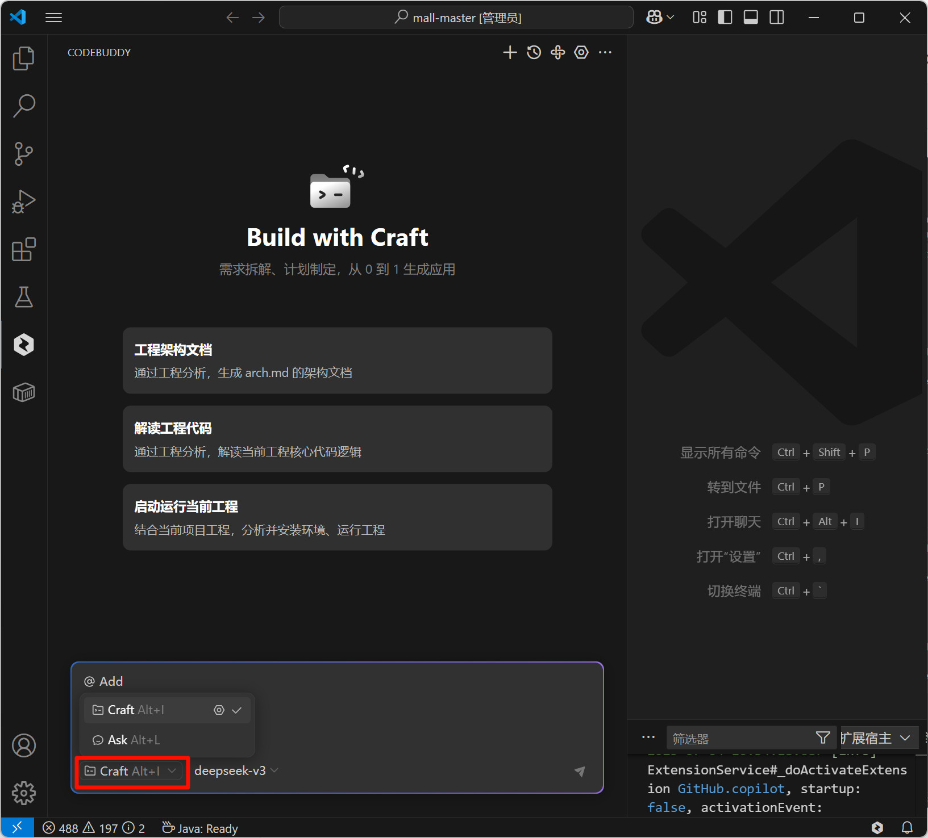
Task: Open the Source Control view
Action: coord(23,154)
